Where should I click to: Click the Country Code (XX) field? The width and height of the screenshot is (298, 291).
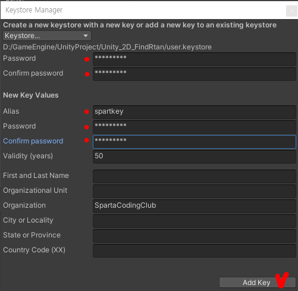pos(195,251)
